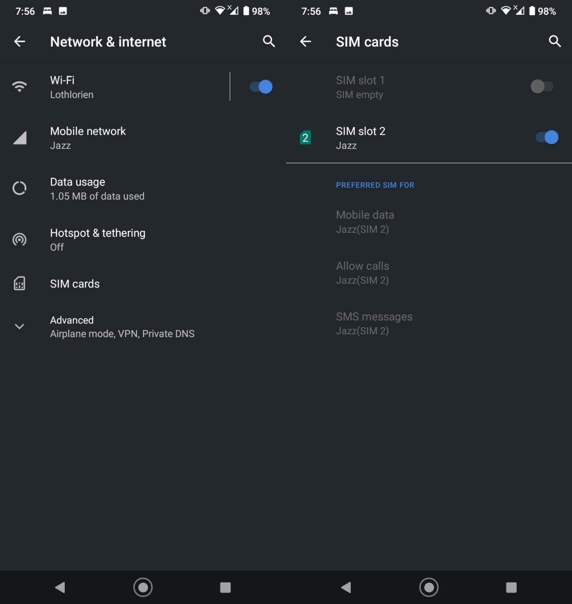
Task: Open search in Network & internet screen
Action: tap(269, 41)
